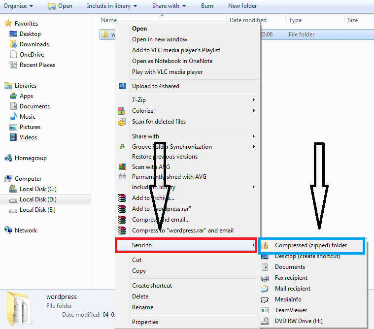Click Computer in navigation pane

pyautogui.click(x=28, y=179)
